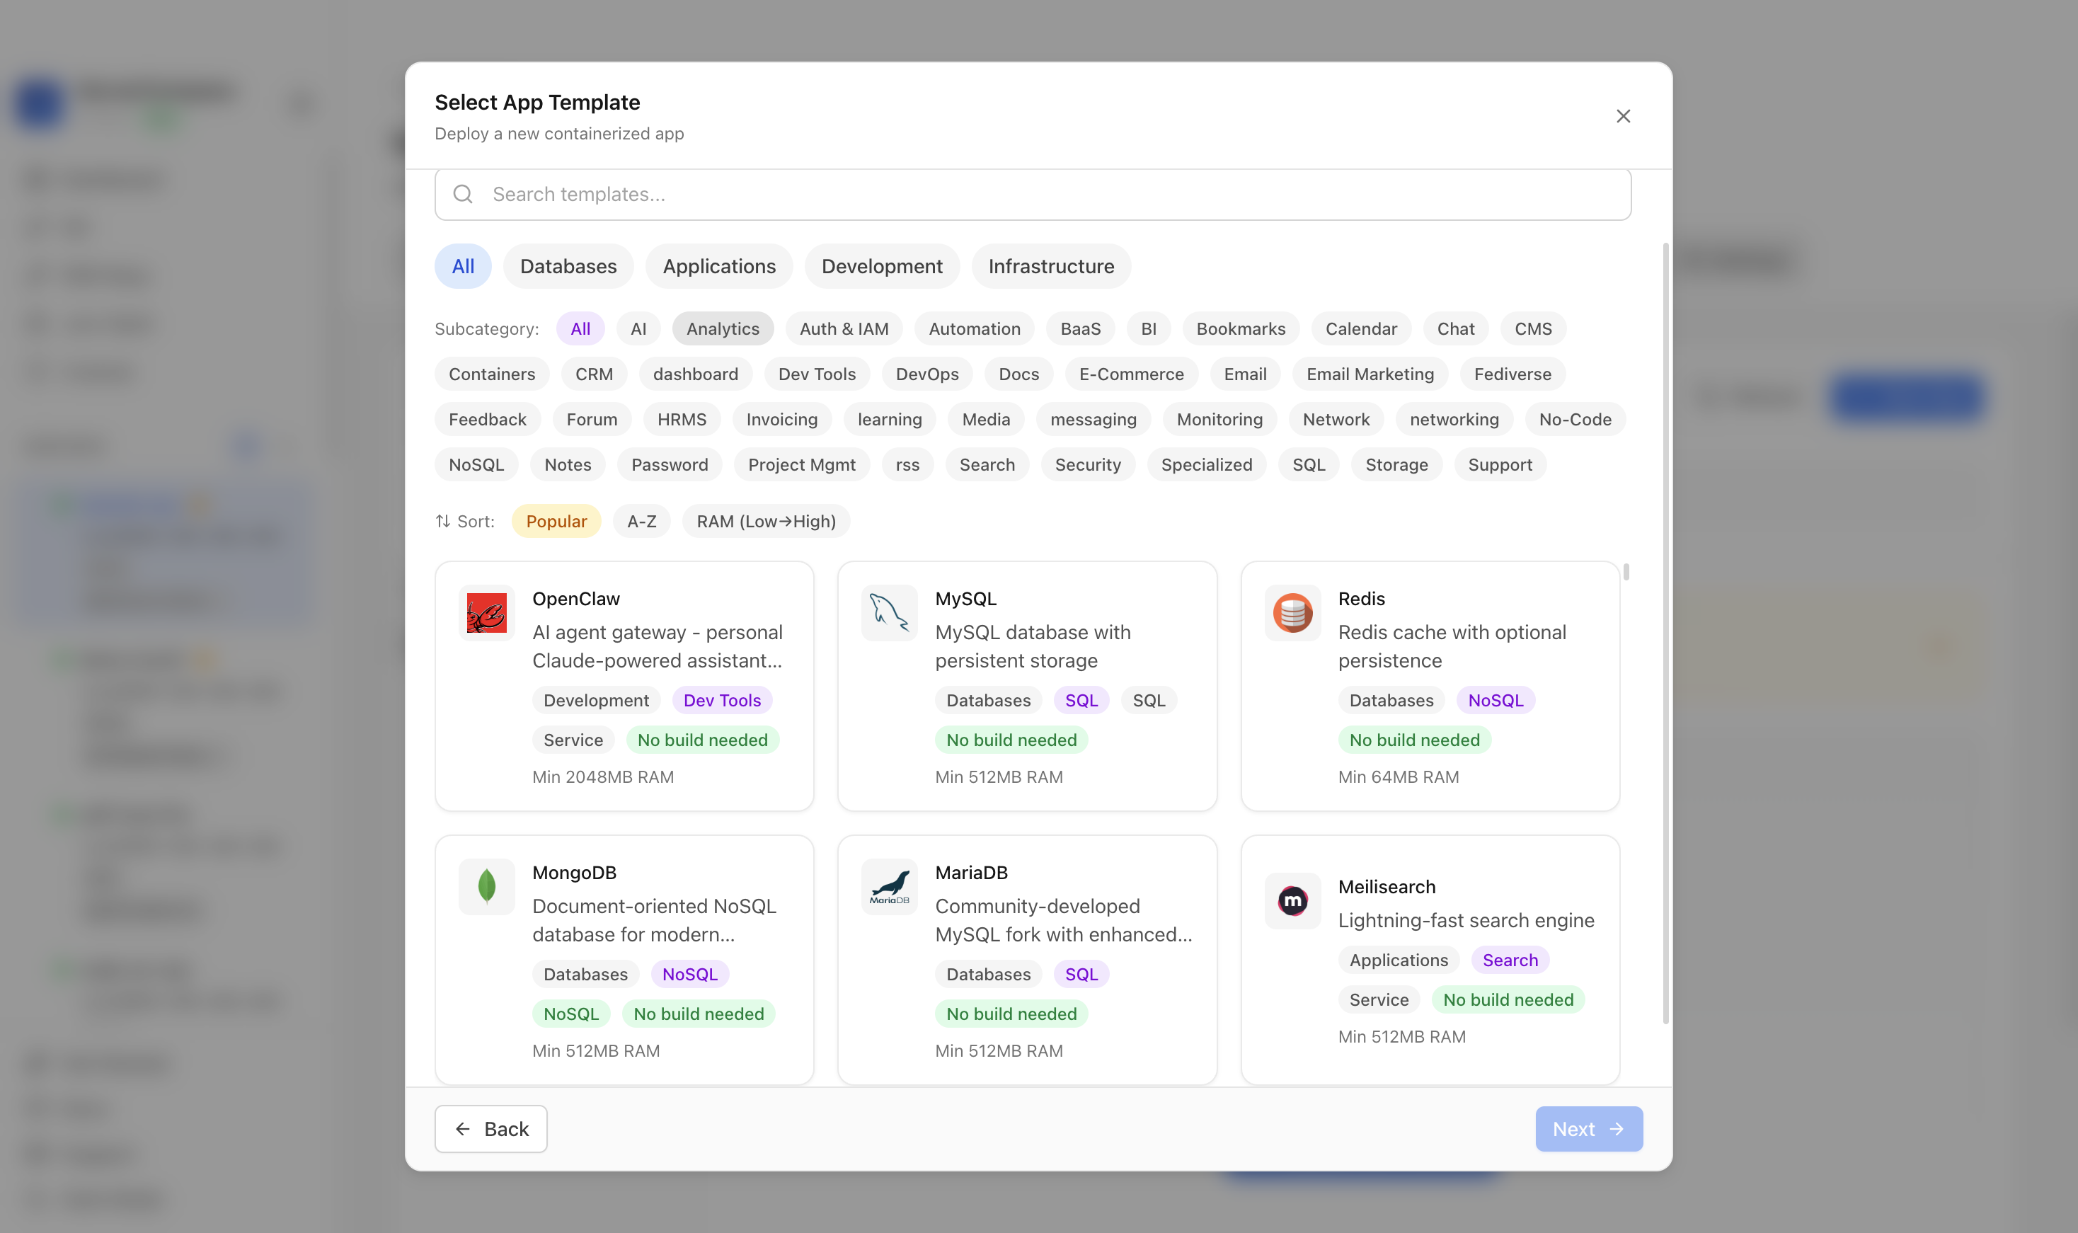The width and height of the screenshot is (2078, 1233).
Task: Filter by AI subcategory
Action: click(638, 329)
